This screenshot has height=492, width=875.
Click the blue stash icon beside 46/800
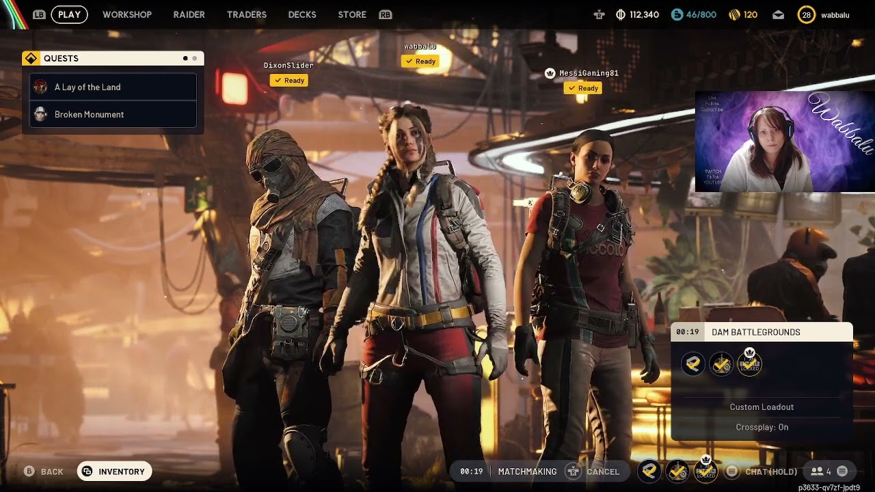point(677,14)
